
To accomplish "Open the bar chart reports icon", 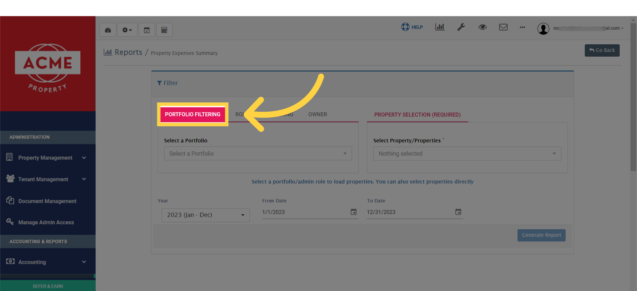I will tap(440, 27).
